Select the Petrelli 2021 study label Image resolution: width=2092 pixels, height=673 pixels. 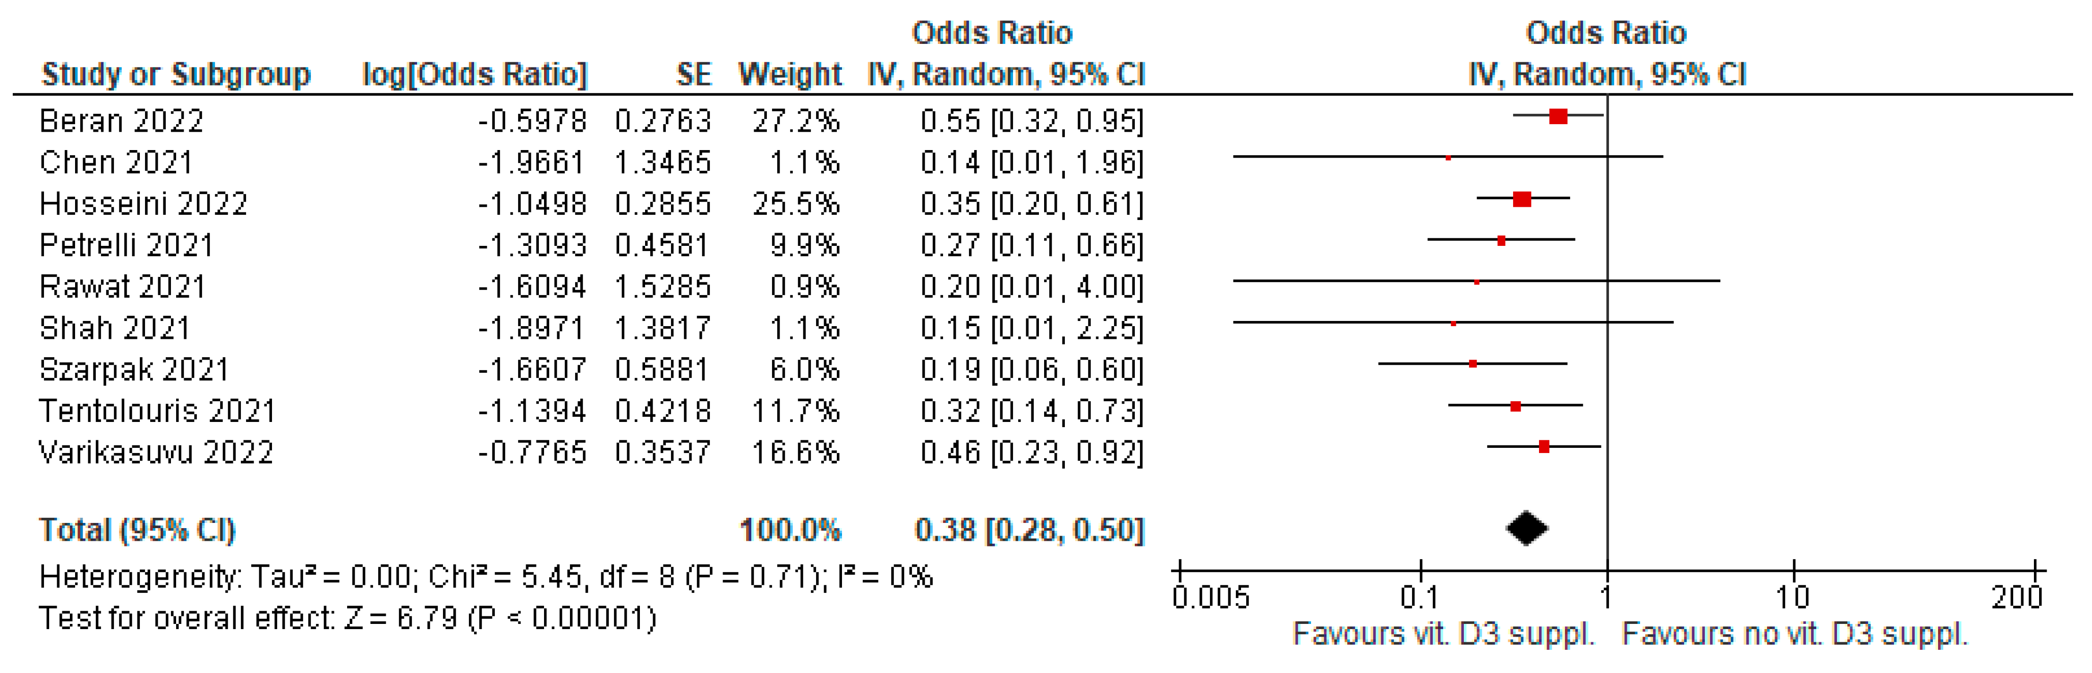tap(126, 245)
